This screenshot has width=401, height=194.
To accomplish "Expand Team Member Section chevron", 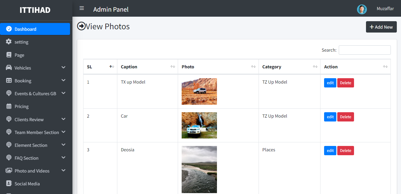I will (63, 132).
